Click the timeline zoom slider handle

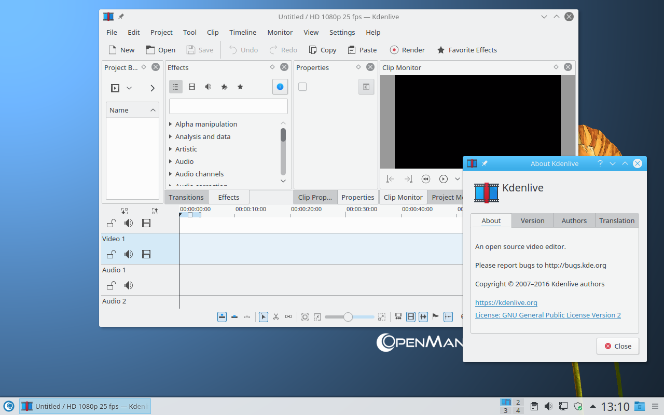click(x=348, y=316)
